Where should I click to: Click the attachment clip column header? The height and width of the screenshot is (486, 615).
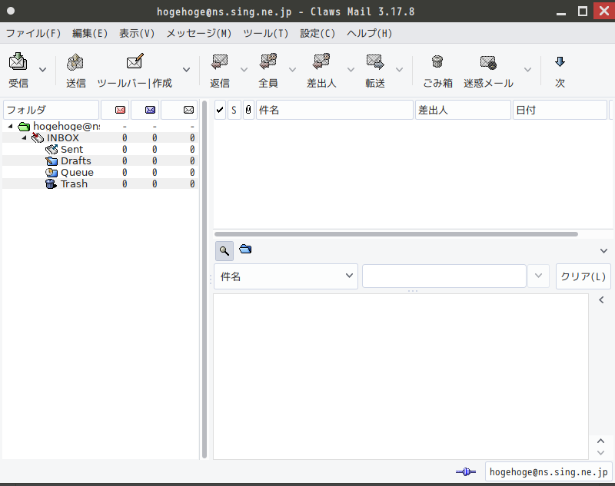[248, 110]
